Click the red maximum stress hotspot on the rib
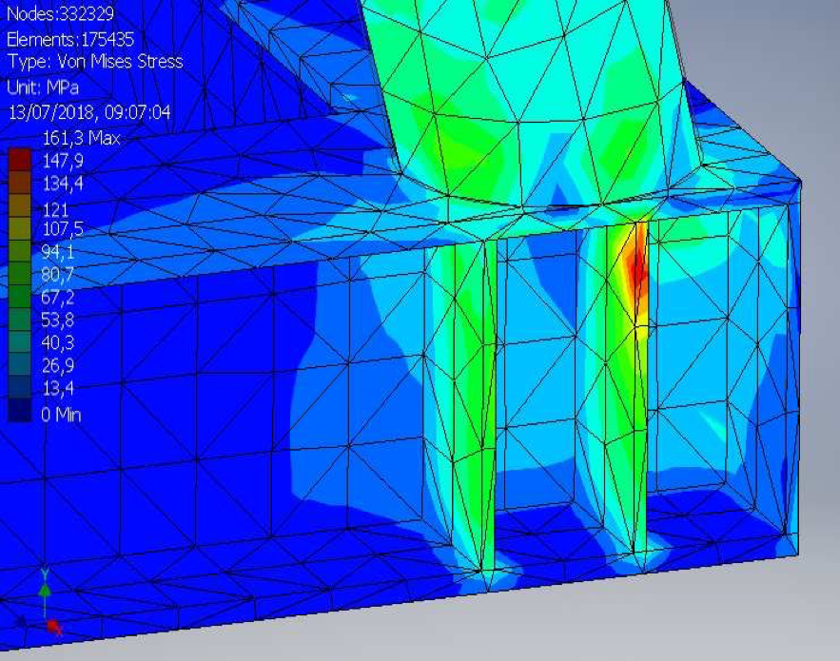Screen dimensions: 840x661 (x=636, y=267)
